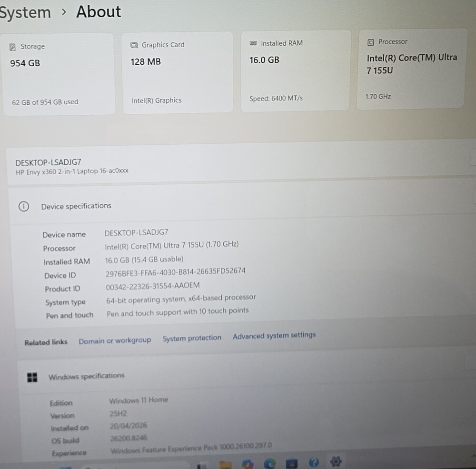Open Advanced system settings link
Image resolution: width=476 pixels, height=469 pixels.
pyautogui.click(x=274, y=336)
